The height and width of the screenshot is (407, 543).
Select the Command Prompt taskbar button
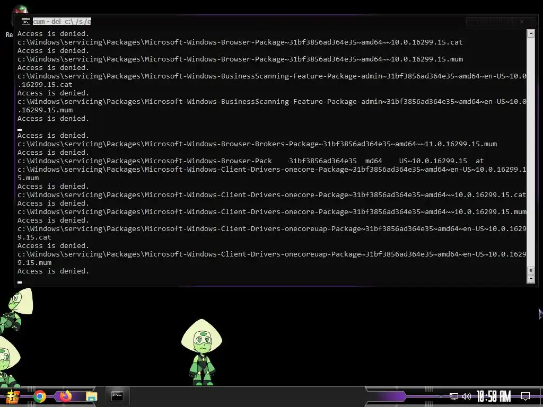(117, 396)
